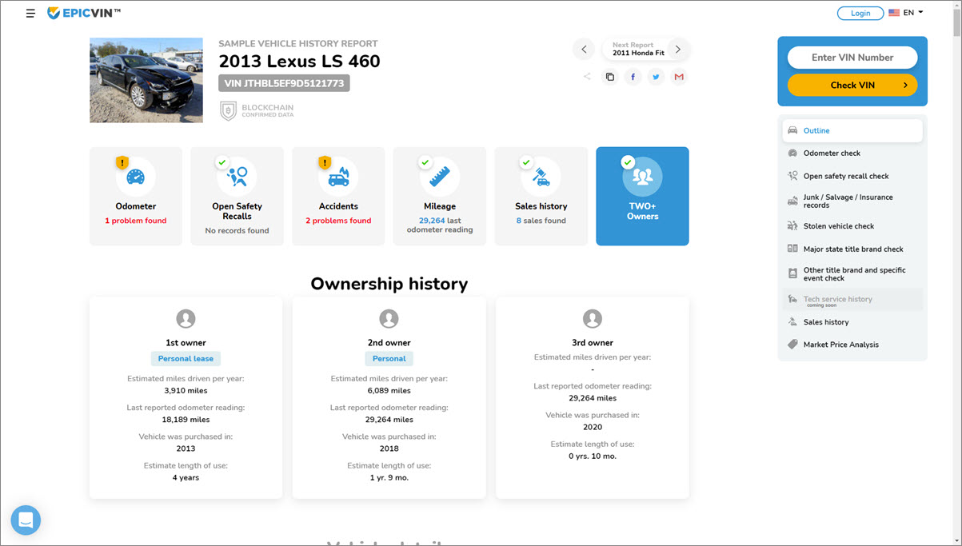Click the Mileage ruler icon
962x546 pixels.
click(x=440, y=177)
